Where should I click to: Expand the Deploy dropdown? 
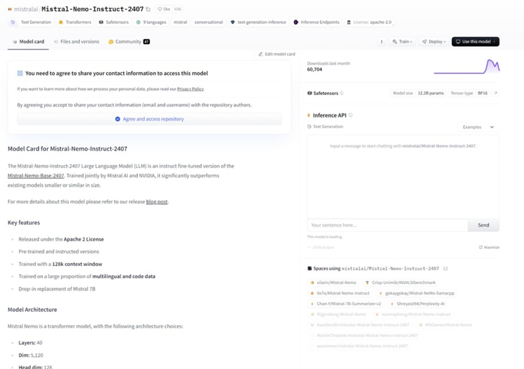point(434,42)
